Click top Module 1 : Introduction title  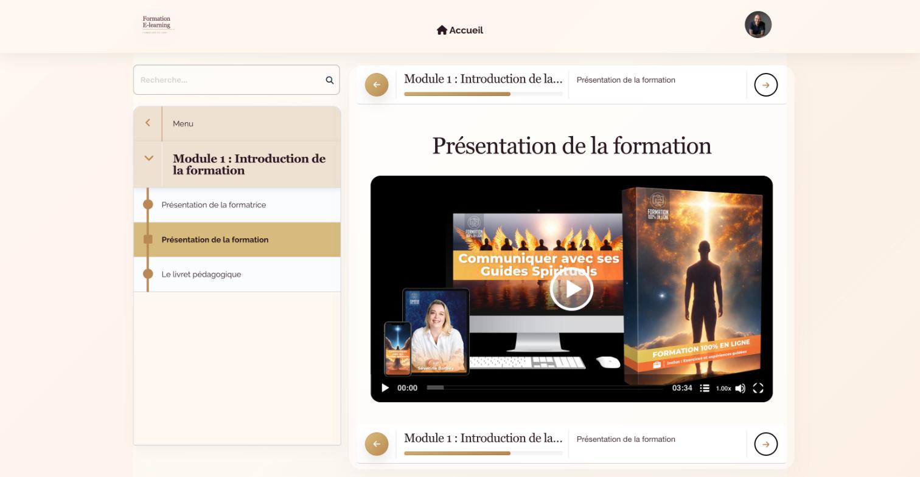point(483,79)
